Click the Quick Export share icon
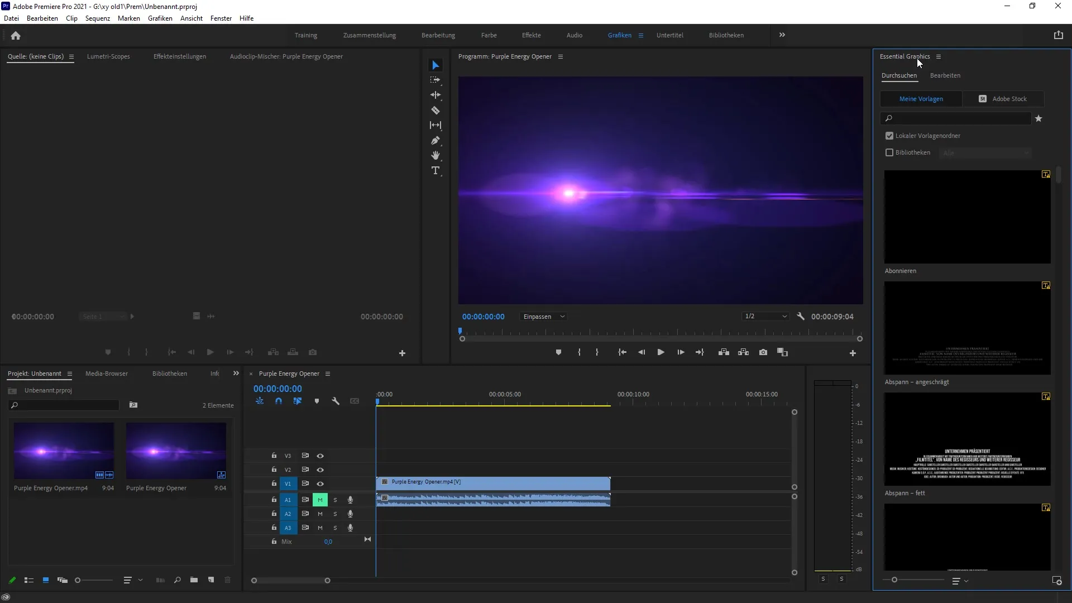The image size is (1072, 603). pyautogui.click(x=1059, y=35)
